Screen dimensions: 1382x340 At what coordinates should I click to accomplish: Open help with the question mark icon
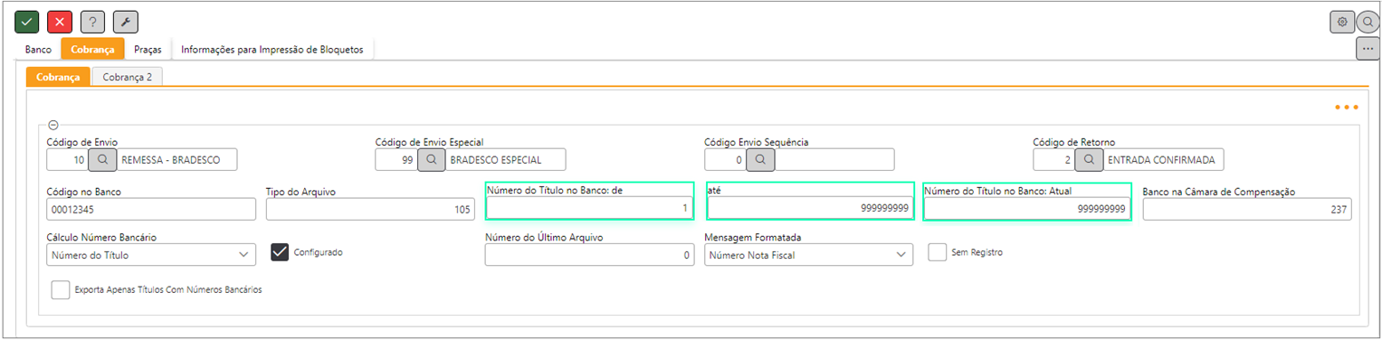pos(92,22)
